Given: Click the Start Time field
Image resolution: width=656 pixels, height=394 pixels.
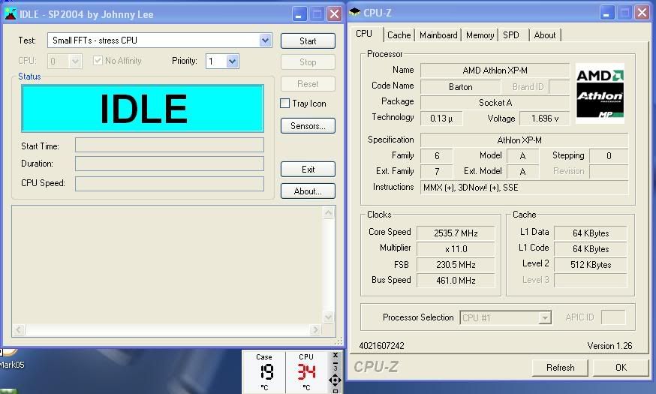Looking at the screenshot, I should point(170,145).
